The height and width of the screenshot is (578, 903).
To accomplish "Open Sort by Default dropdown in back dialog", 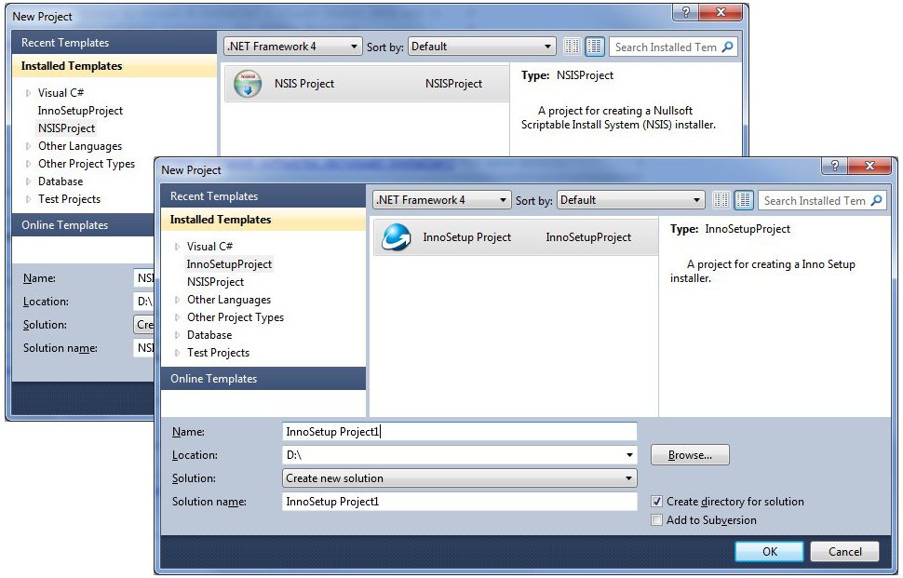I will pos(481,47).
